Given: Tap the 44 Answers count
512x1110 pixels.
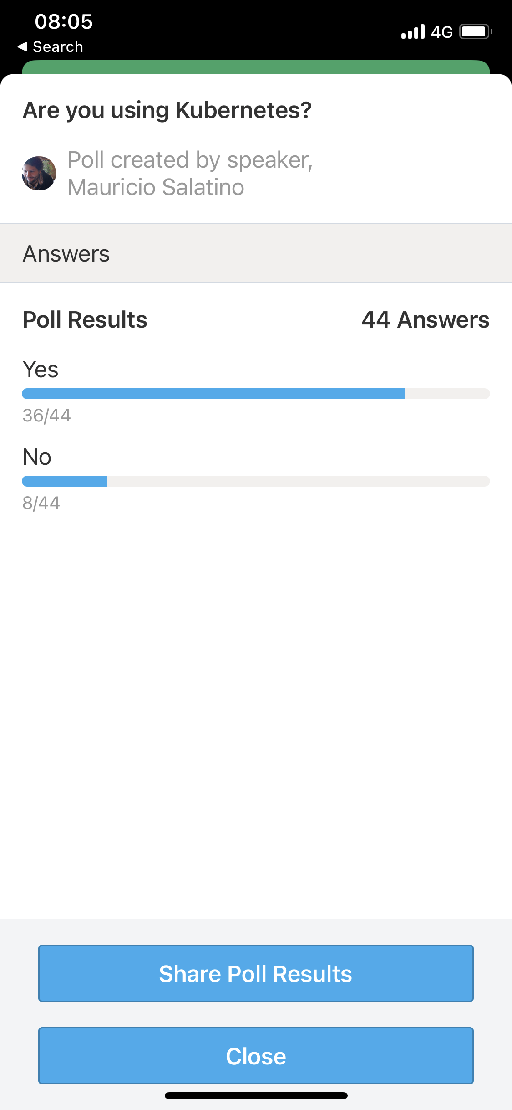Looking at the screenshot, I should 426,319.
